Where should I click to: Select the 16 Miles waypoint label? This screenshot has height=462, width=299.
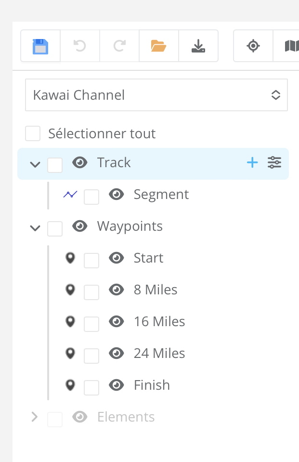tap(159, 322)
